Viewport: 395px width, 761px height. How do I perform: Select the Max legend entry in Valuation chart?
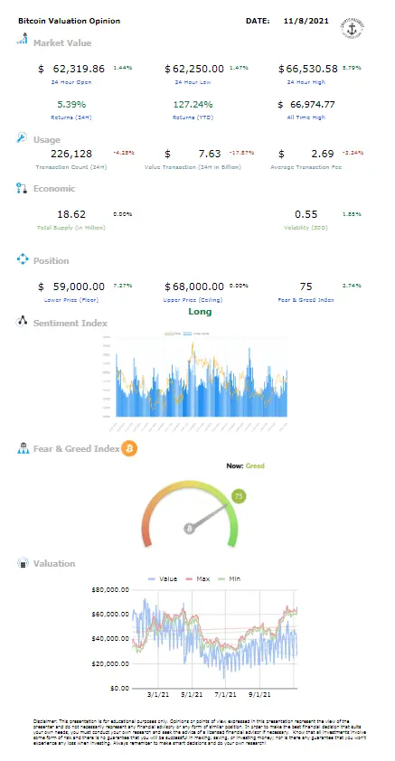pos(197,578)
